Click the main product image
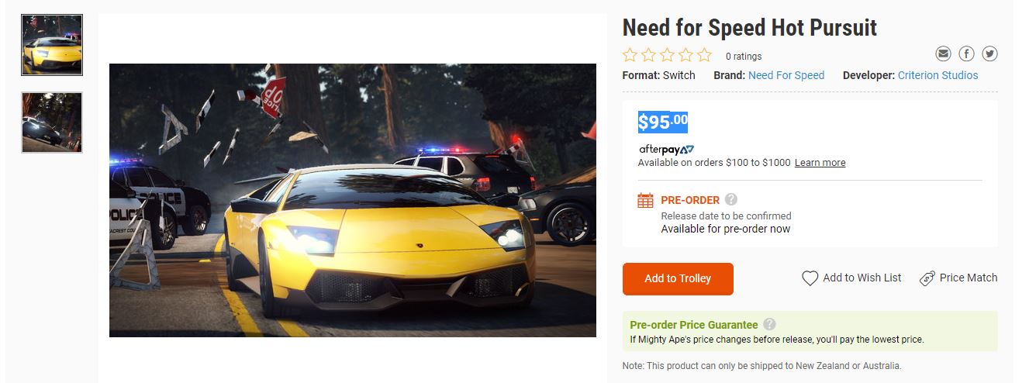The height and width of the screenshot is (383, 1029). click(x=353, y=200)
